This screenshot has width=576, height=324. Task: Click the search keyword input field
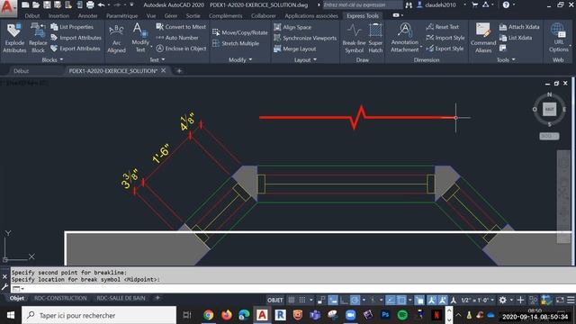point(362,4)
